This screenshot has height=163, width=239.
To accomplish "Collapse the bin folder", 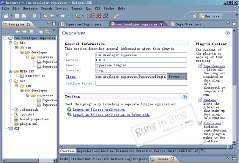I will click(11, 43).
